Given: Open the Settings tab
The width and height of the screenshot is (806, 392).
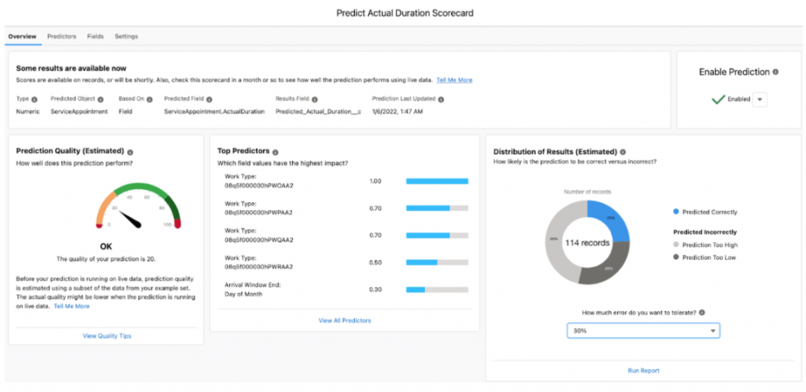Looking at the screenshot, I should click(x=126, y=36).
